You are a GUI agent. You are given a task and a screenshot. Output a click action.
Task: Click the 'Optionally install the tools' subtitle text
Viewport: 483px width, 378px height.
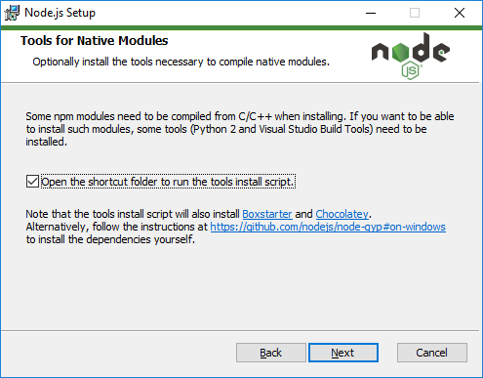[x=181, y=62]
